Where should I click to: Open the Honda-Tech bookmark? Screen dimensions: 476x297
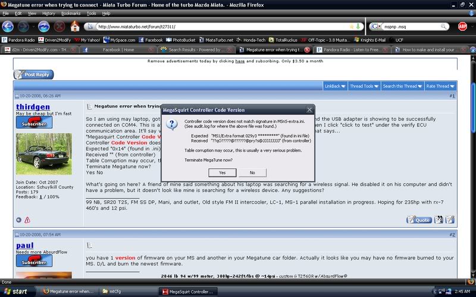[x=251, y=40]
